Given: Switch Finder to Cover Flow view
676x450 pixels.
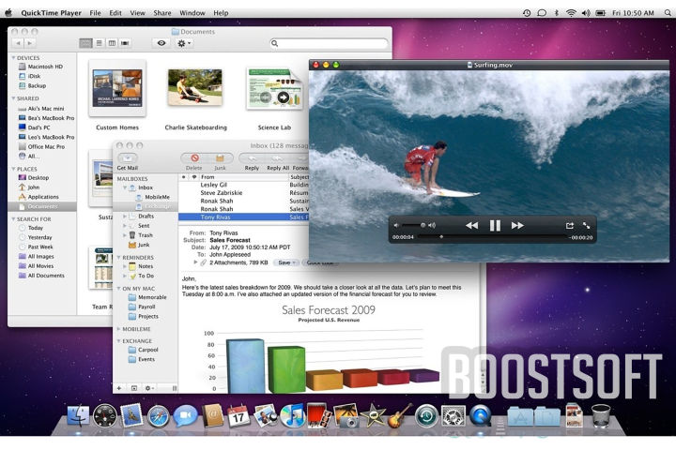Looking at the screenshot, I should (x=125, y=43).
